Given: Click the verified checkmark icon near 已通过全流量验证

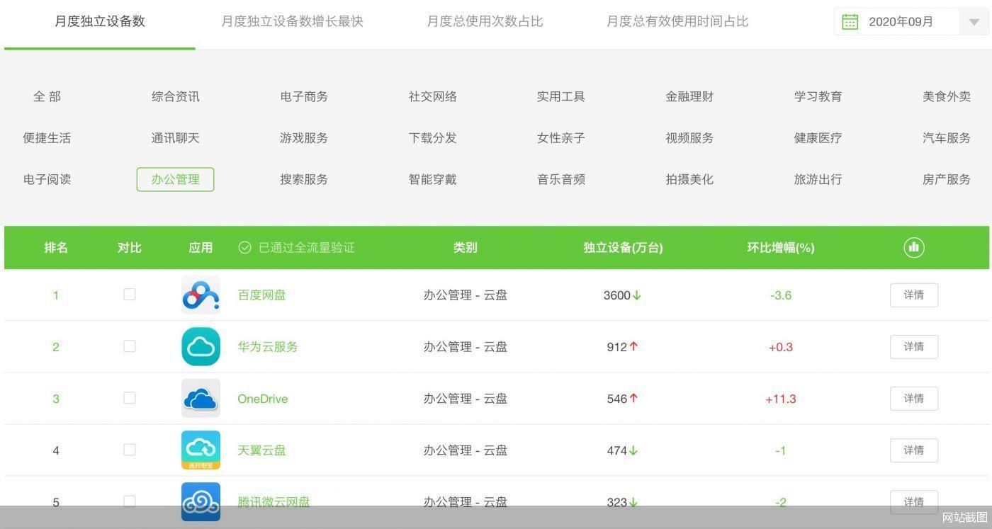Looking at the screenshot, I should pos(244,247).
